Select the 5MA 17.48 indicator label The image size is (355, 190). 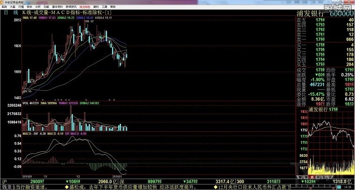tap(29, 18)
